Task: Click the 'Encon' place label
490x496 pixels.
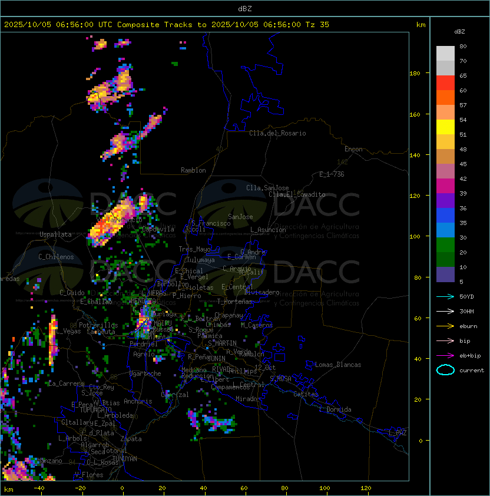Action: pos(353,149)
